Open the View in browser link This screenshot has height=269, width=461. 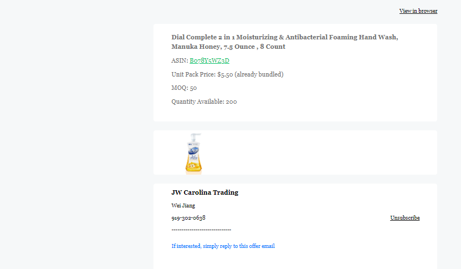pos(418,11)
